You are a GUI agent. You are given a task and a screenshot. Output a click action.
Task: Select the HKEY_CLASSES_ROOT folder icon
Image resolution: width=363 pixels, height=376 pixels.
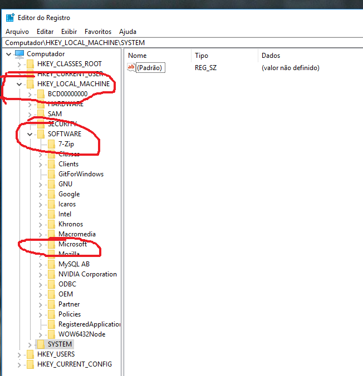click(30, 64)
